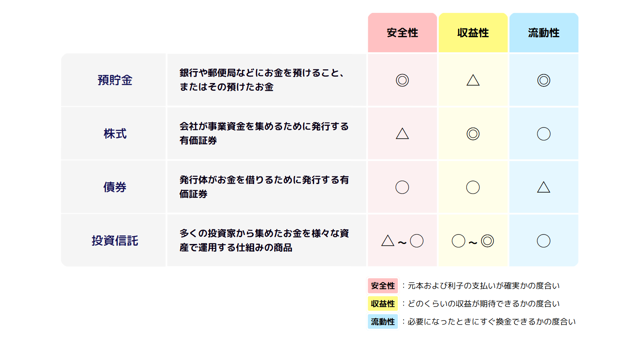Image resolution: width=624 pixels, height=339 pixels.
Task: Click the circle in 投資信託 流動性 cell
Action: 543,241
